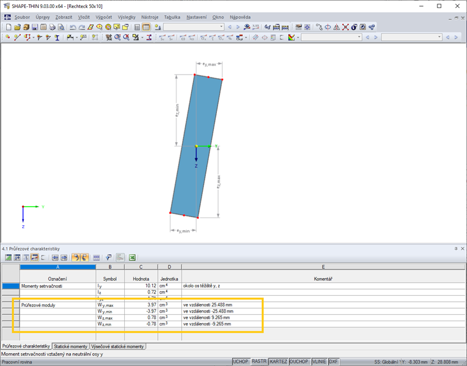The width and height of the screenshot is (467, 366).
Task: Click the mirror icon in top toolbar
Action: pos(337,27)
